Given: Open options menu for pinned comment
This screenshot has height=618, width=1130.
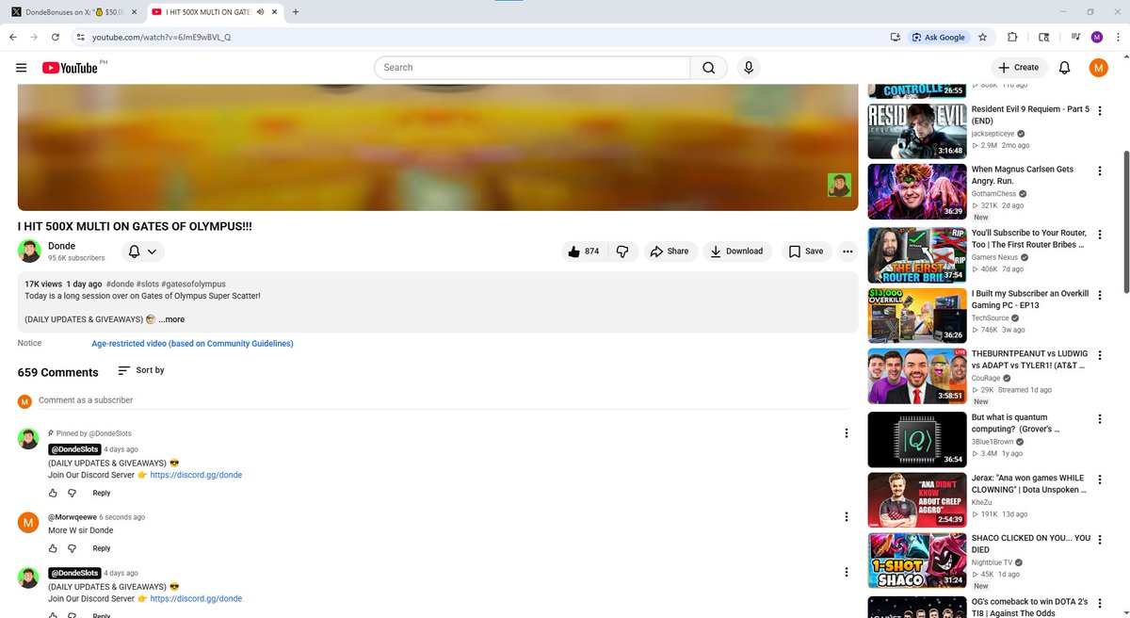Looking at the screenshot, I should [x=846, y=433].
